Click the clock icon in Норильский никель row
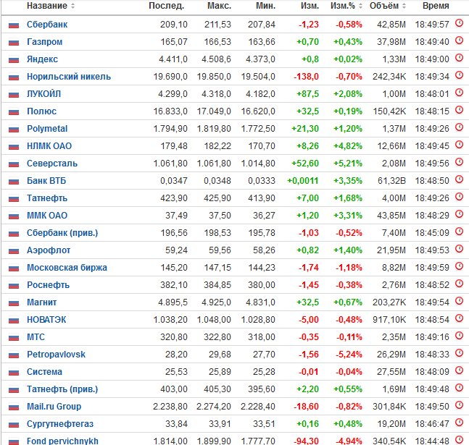The image size is (469, 445). [x=459, y=75]
